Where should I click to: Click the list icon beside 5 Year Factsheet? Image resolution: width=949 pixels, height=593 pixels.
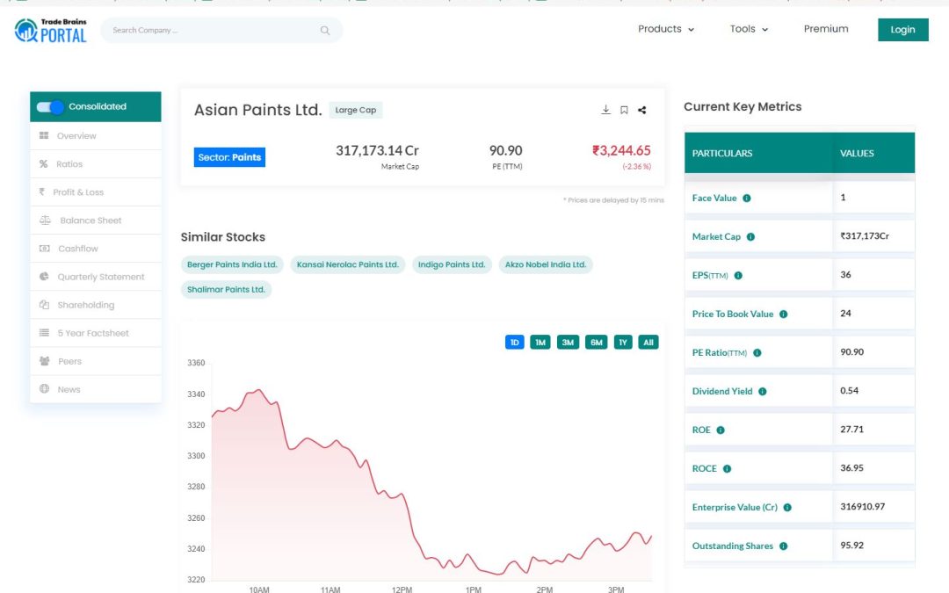pos(44,333)
